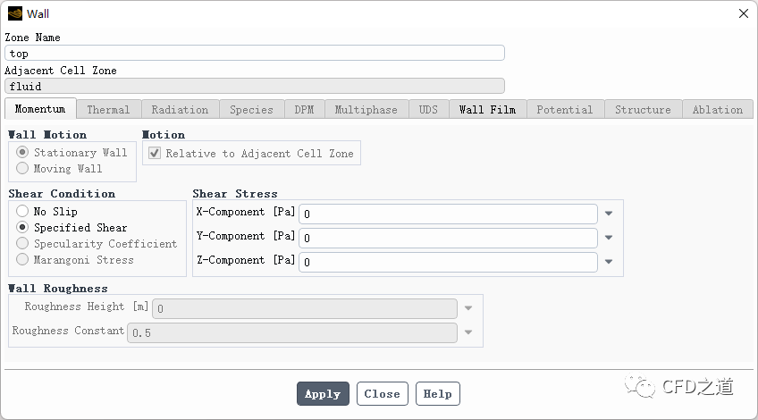Click the Fluent logo icon in title bar

pos(14,13)
